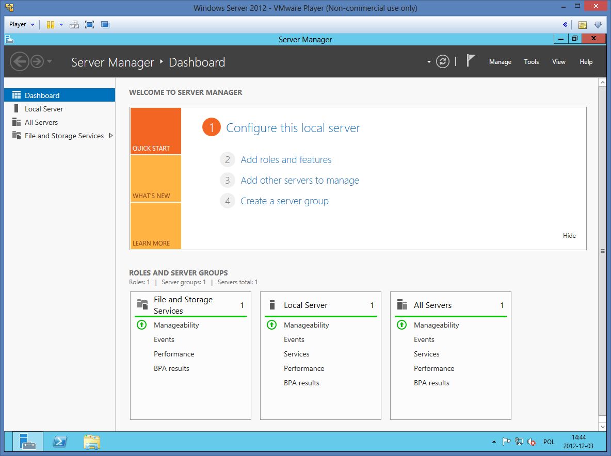Open the Help menu
Screen dimensions: 611x456
pyautogui.click(x=586, y=62)
